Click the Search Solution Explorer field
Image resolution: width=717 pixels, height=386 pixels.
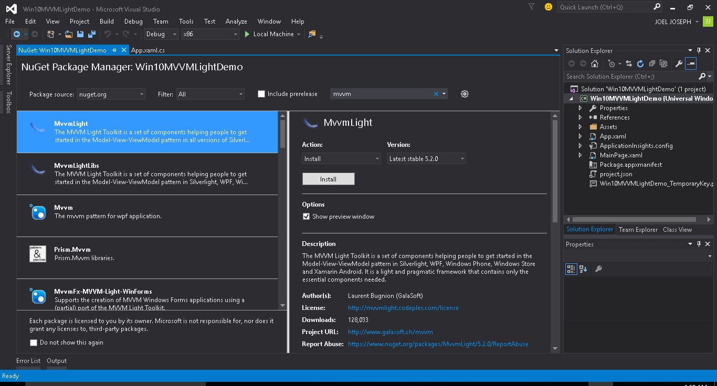[x=631, y=76]
